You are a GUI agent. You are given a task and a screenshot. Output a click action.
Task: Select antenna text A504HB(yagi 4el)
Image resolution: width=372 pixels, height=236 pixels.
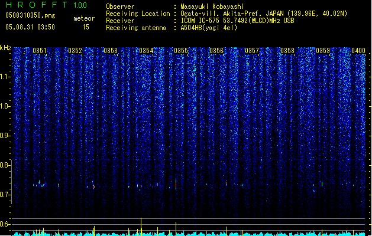click(209, 28)
